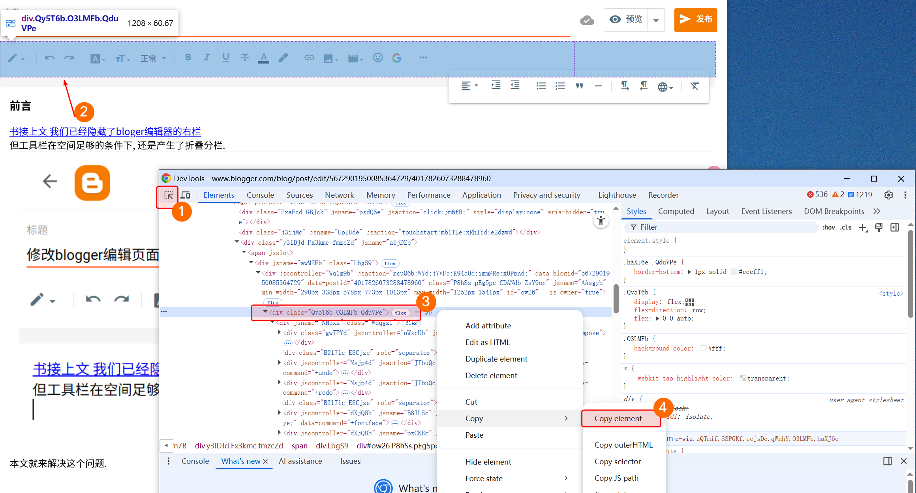Toggle the .cls class editor
Screen dimensions: 916x493
coord(846,227)
